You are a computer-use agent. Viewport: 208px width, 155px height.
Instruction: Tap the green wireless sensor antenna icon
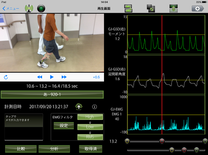pyautogui.click(x=29, y=8)
